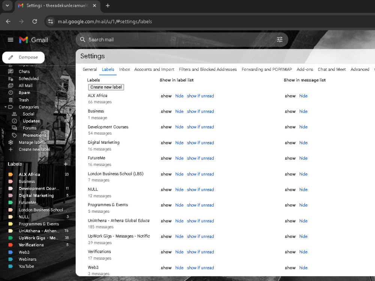Close the Settings browser tab
This screenshot has width=375, height=281.
tap(94, 6)
